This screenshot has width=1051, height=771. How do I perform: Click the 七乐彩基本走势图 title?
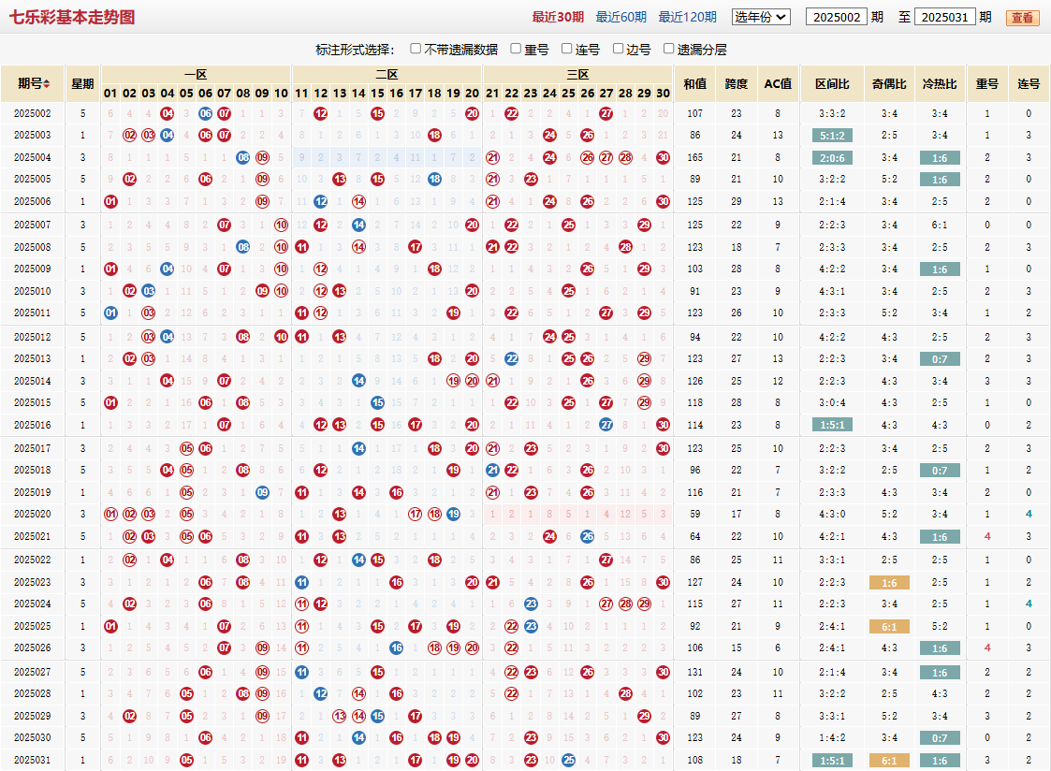pyautogui.click(x=72, y=17)
